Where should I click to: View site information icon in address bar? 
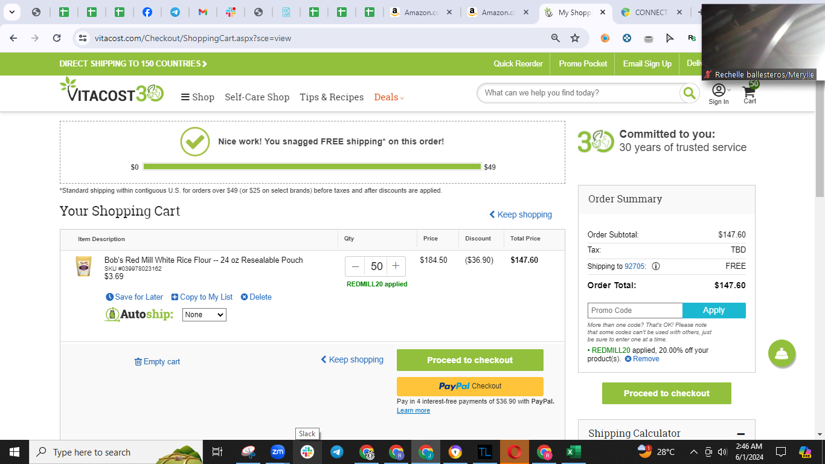pos(83,38)
